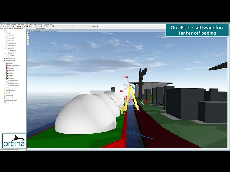Click the first dark circular arrow icon
This screenshot has width=230, height=172.
pos(45,26)
